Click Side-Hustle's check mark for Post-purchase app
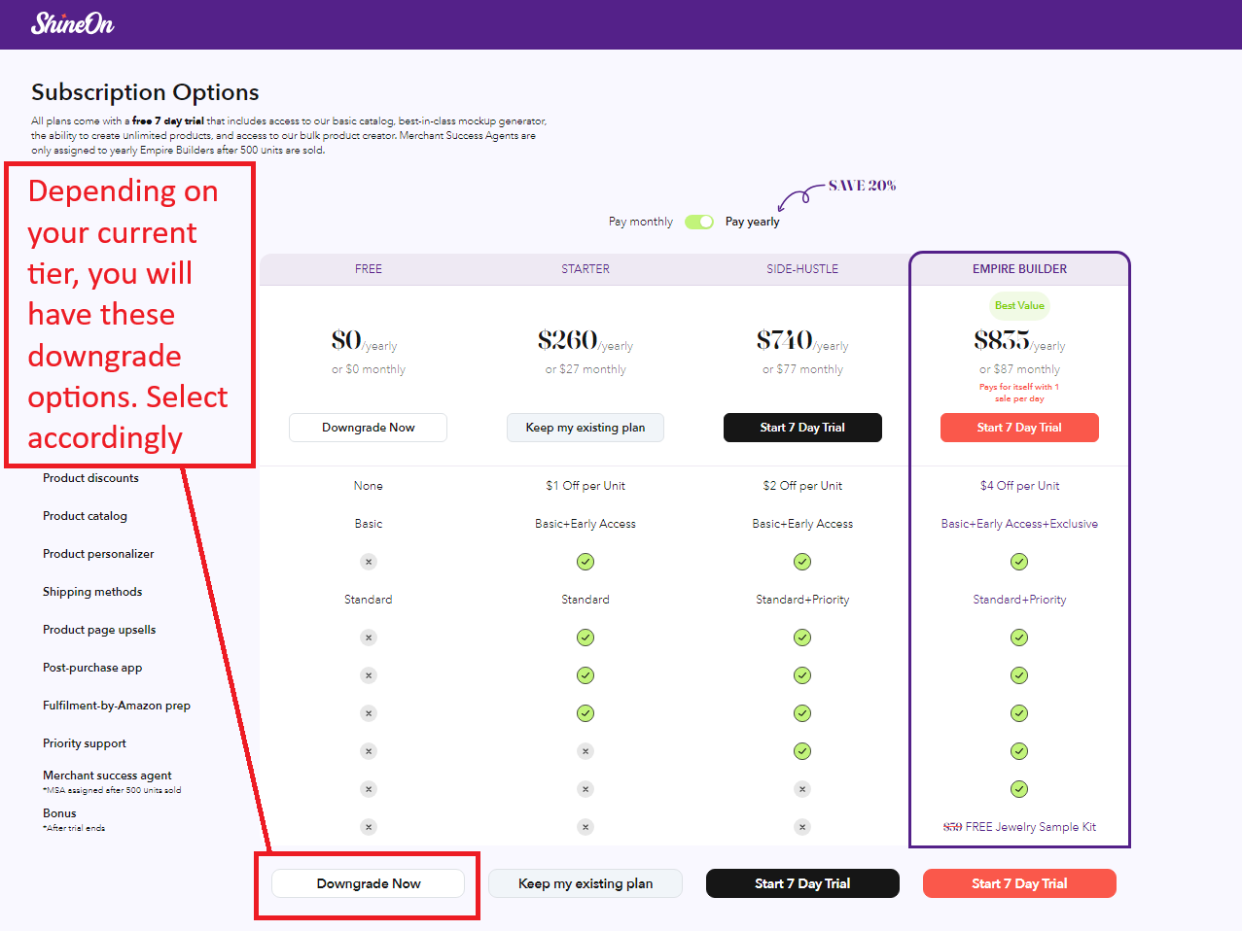The height and width of the screenshot is (931, 1242). point(802,675)
